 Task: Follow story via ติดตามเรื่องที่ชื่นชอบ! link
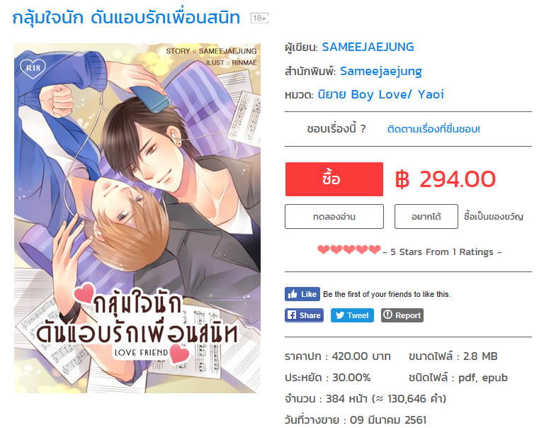pos(433,129)
